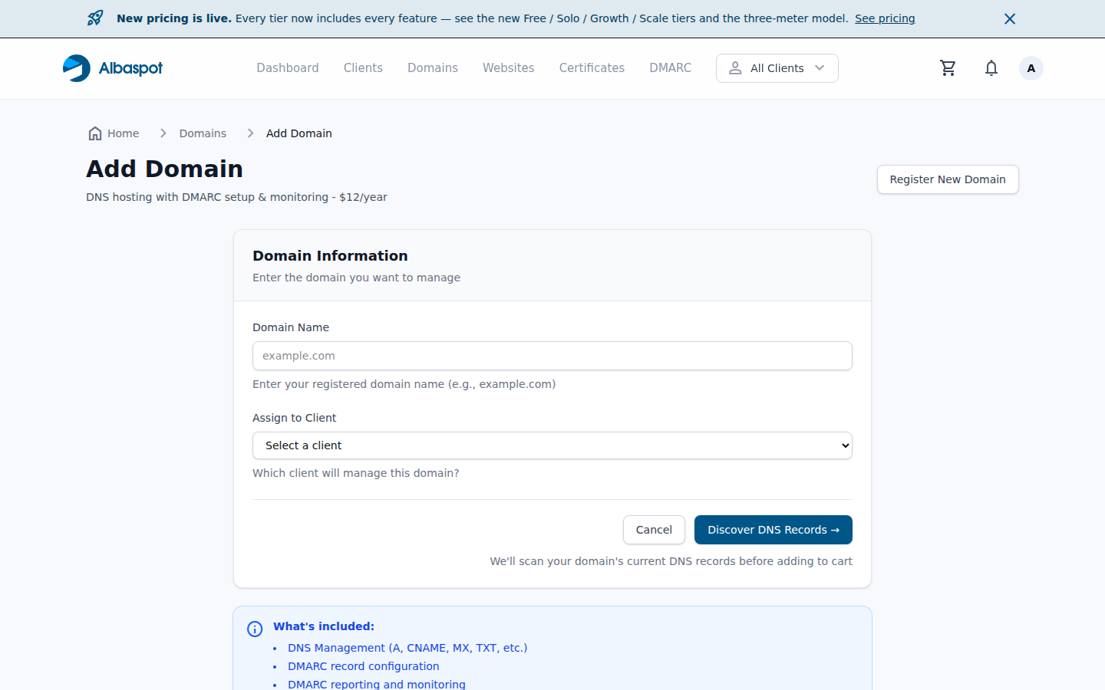Expand the All Clients selector
Viewport: 1105px width, 690px height.
coord(777,68)
